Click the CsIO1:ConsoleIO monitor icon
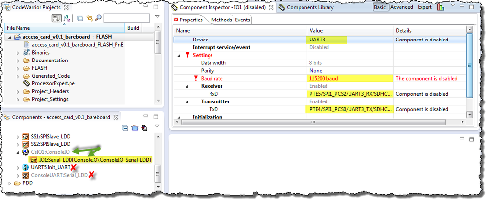 click(x=26, y=152)
